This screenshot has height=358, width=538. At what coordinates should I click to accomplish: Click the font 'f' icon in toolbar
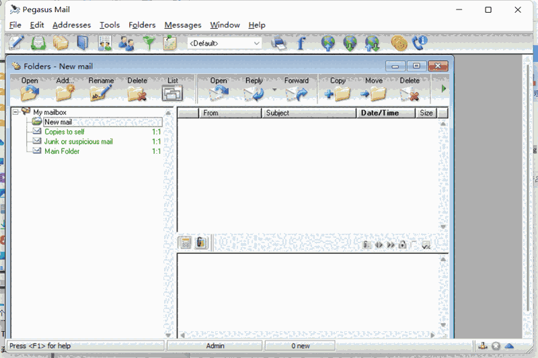[x=301, y=44]
